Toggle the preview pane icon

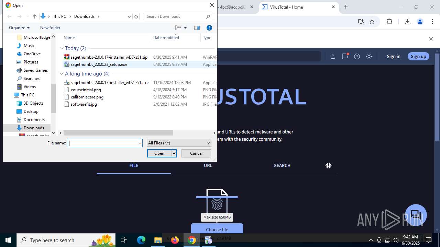[197, 28]
